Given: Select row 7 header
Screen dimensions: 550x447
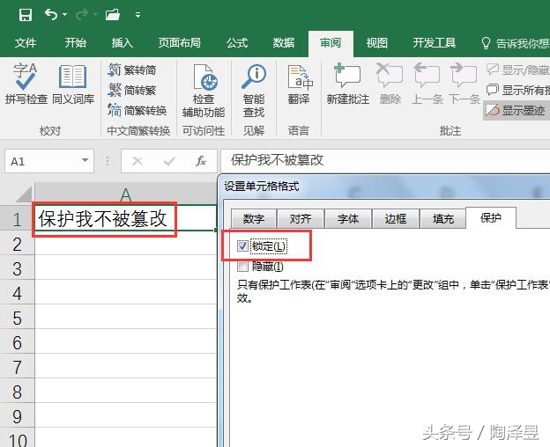Looking at the screenshot, I should tap(17, 367).
